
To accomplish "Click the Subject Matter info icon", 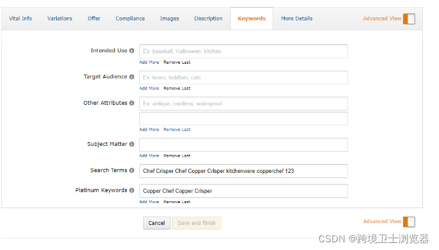I will click(x=132, y=144).
